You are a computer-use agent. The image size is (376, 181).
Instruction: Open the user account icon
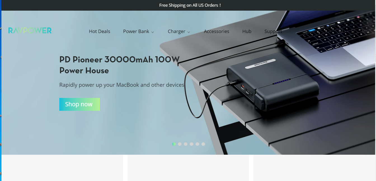(353, 31)
